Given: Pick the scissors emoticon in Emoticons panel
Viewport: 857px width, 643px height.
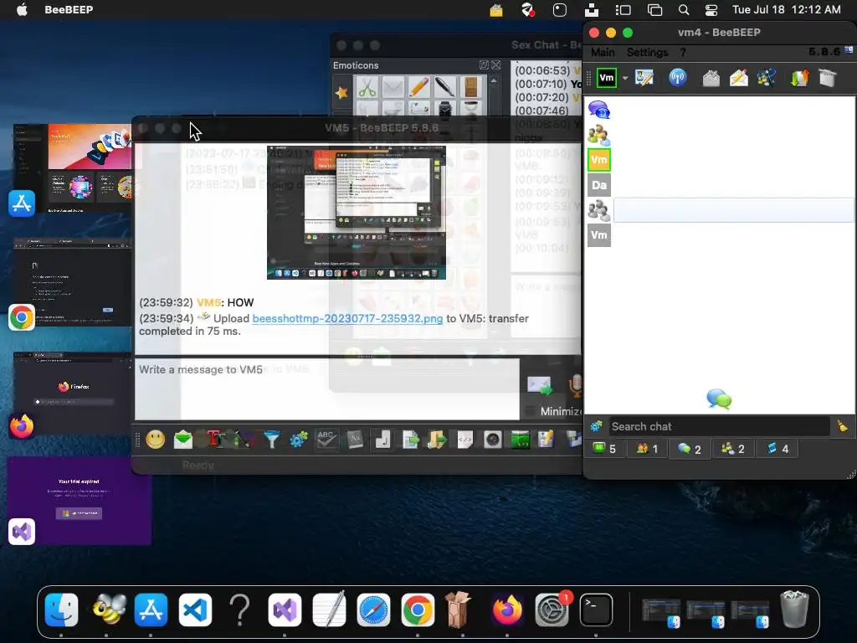Looking at the screenshot, I should (367, 87).
